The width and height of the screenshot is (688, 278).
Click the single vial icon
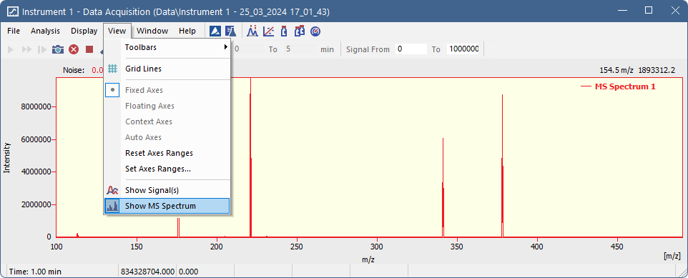coord(284,31)
